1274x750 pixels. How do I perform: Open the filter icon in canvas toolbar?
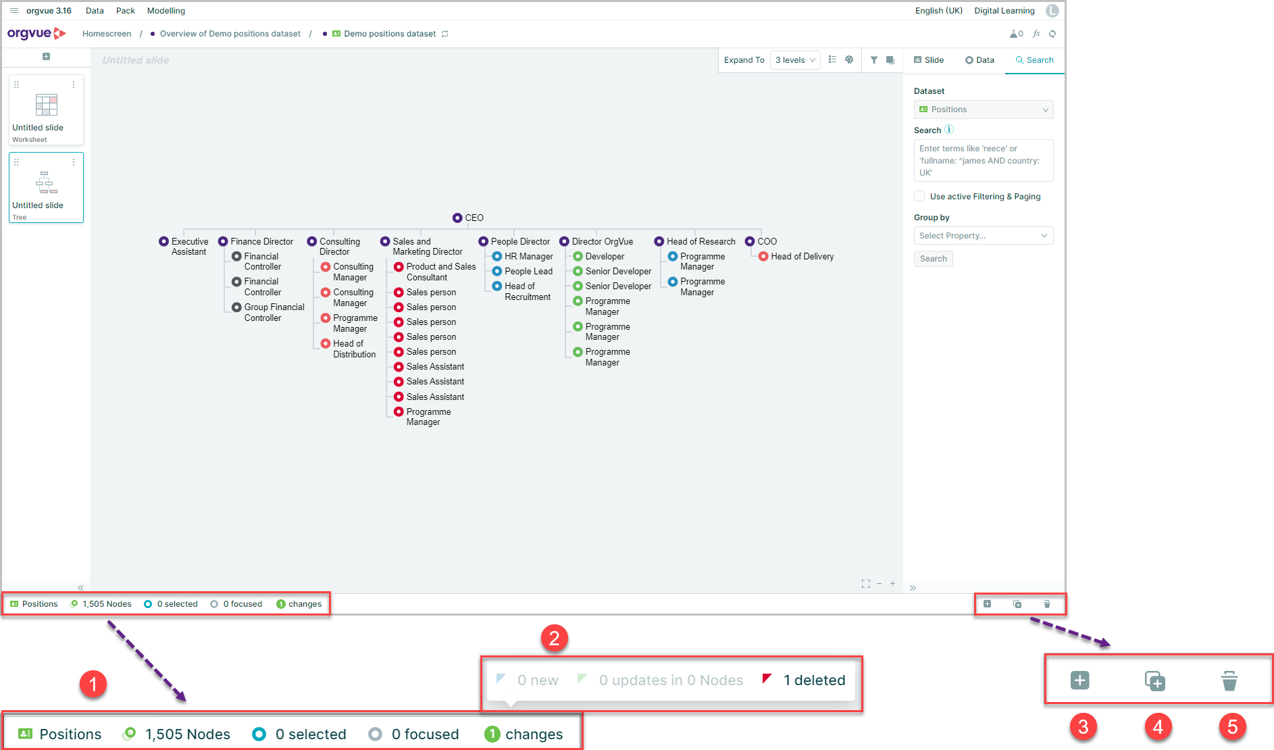tap(873, 60)
